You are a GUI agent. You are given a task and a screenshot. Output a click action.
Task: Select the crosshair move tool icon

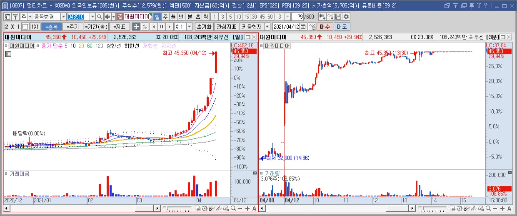(136, 27)
